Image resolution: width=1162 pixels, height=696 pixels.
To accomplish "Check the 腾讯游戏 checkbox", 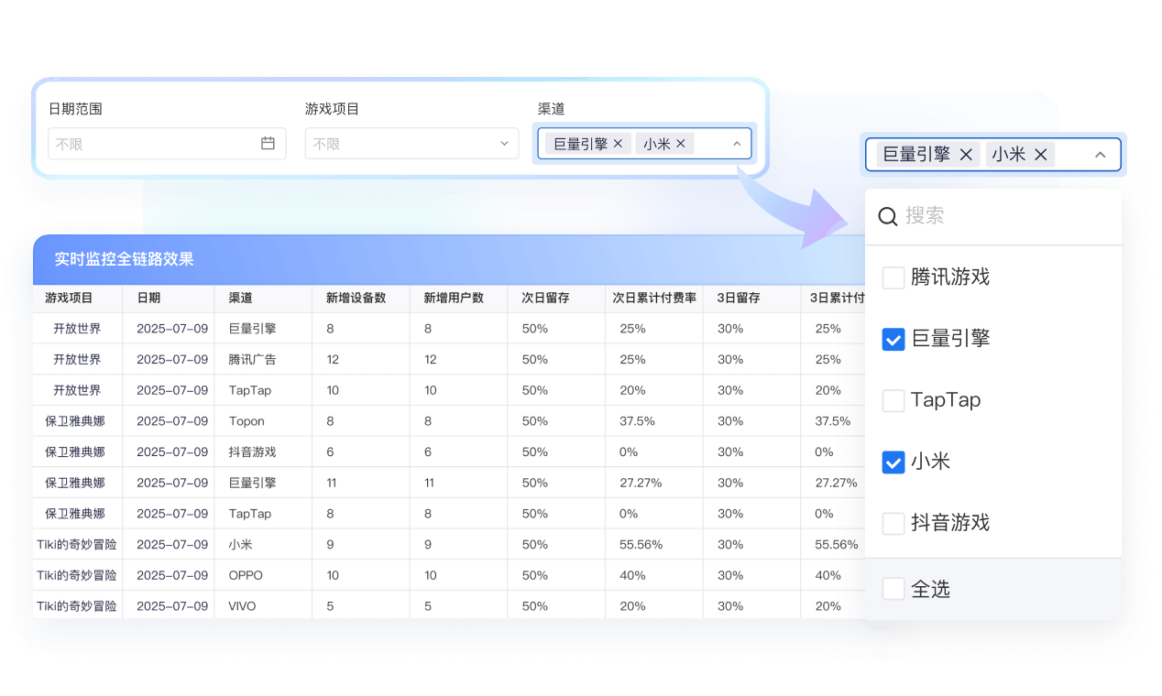I will tap(893, 277).
